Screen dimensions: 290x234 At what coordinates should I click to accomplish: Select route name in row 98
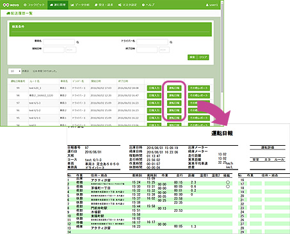point(41,95)
